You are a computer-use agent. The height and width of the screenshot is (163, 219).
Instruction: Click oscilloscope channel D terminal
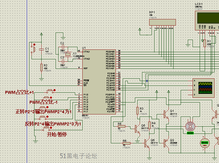(194, 95)
